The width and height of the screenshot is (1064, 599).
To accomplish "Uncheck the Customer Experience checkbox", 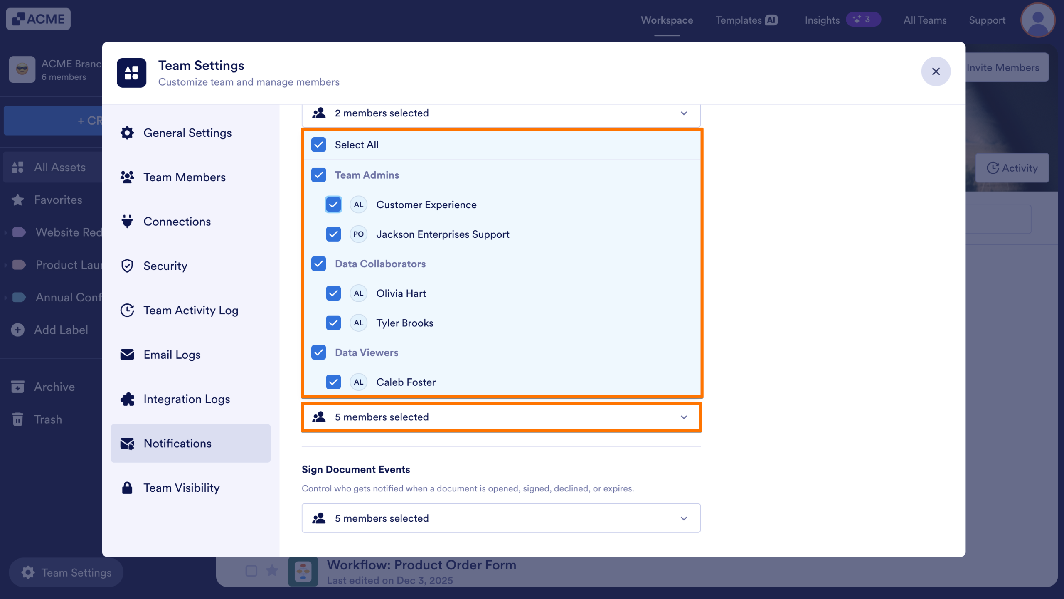I will pyautogui.click(x=333, y=205).
